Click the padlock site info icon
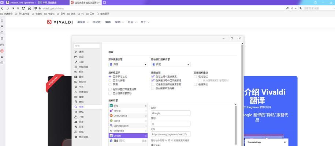This screenshot has width=335, height=146. [40, 8]
